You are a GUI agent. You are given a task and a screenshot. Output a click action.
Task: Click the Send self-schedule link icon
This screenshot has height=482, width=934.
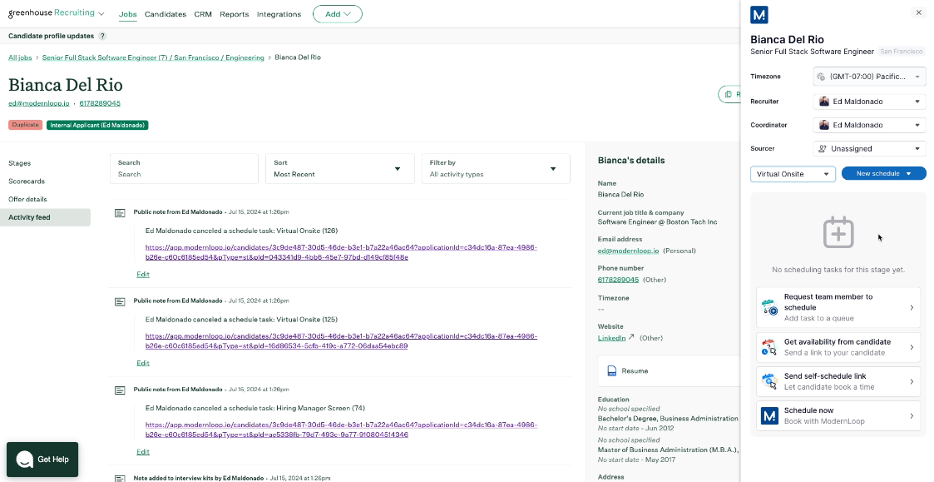[770, 382]
